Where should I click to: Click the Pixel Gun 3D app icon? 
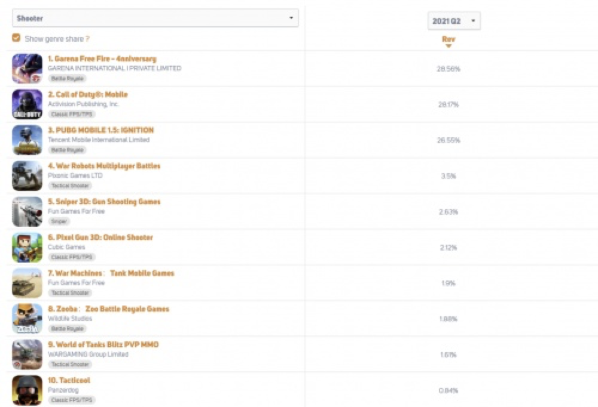coord(27,248)
